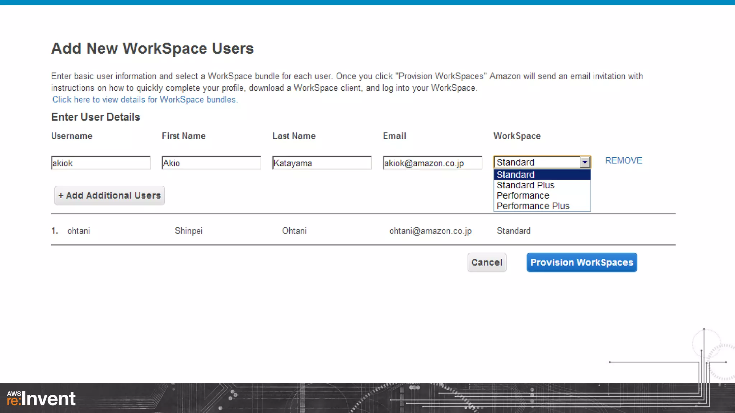Focus the Email input field
Screen dimensions: 735x413
tap(432, 163)
